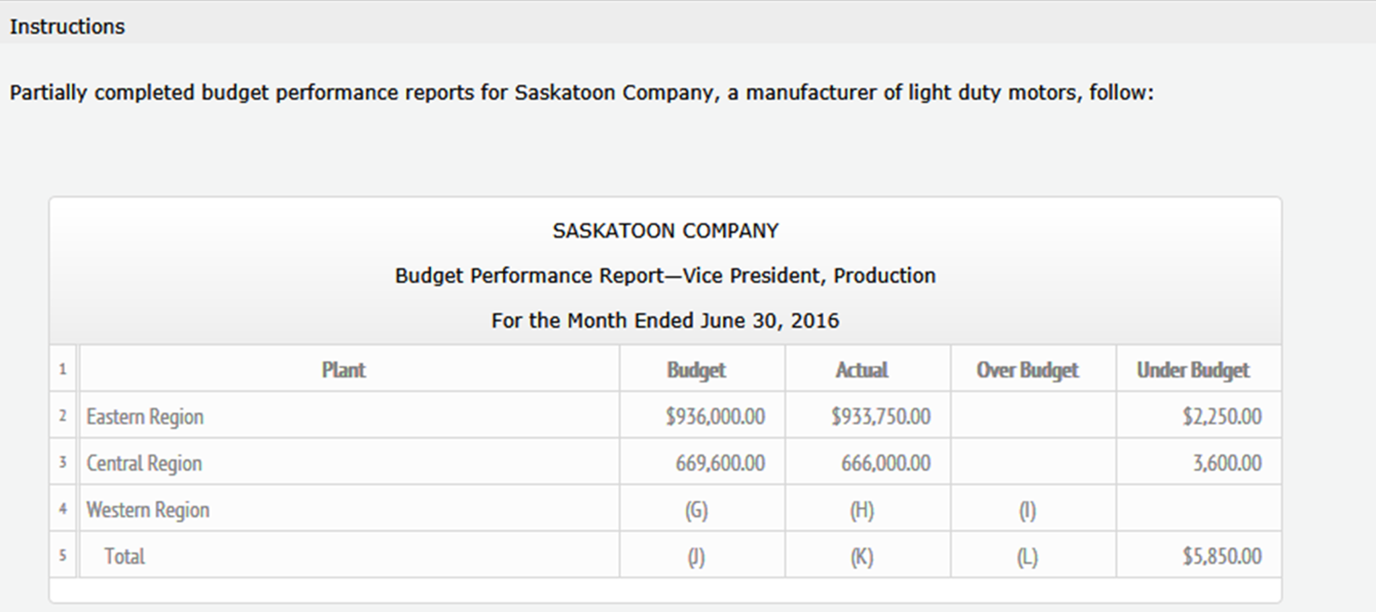Click the (I) placeholder cell

pyautogui.click(x=1027, y=510)
